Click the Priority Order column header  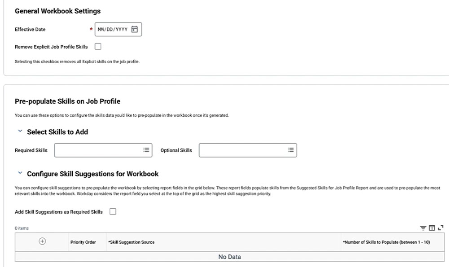(x=83, y=242)
